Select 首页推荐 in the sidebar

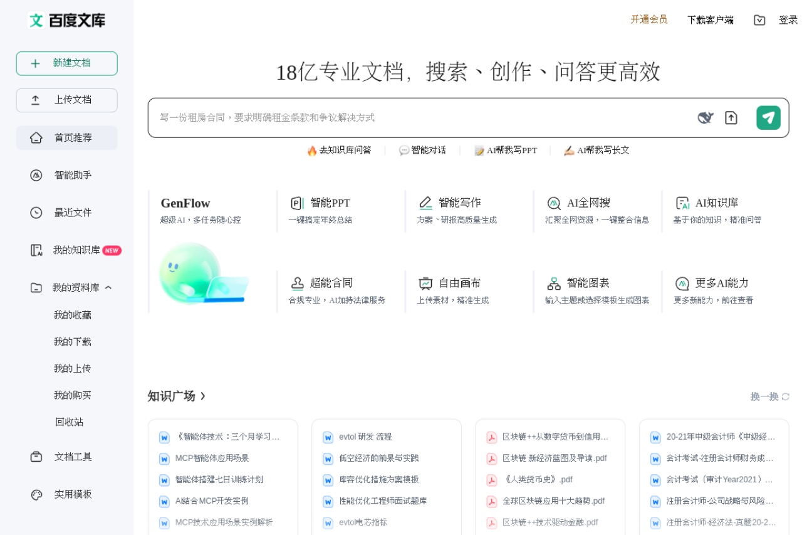(x=67, y=138)
